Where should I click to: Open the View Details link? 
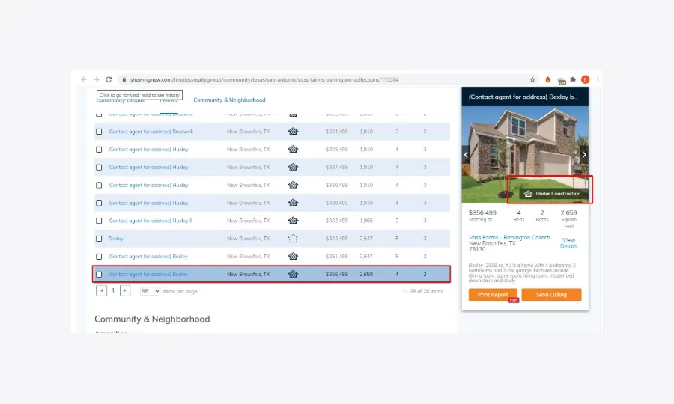568,243
